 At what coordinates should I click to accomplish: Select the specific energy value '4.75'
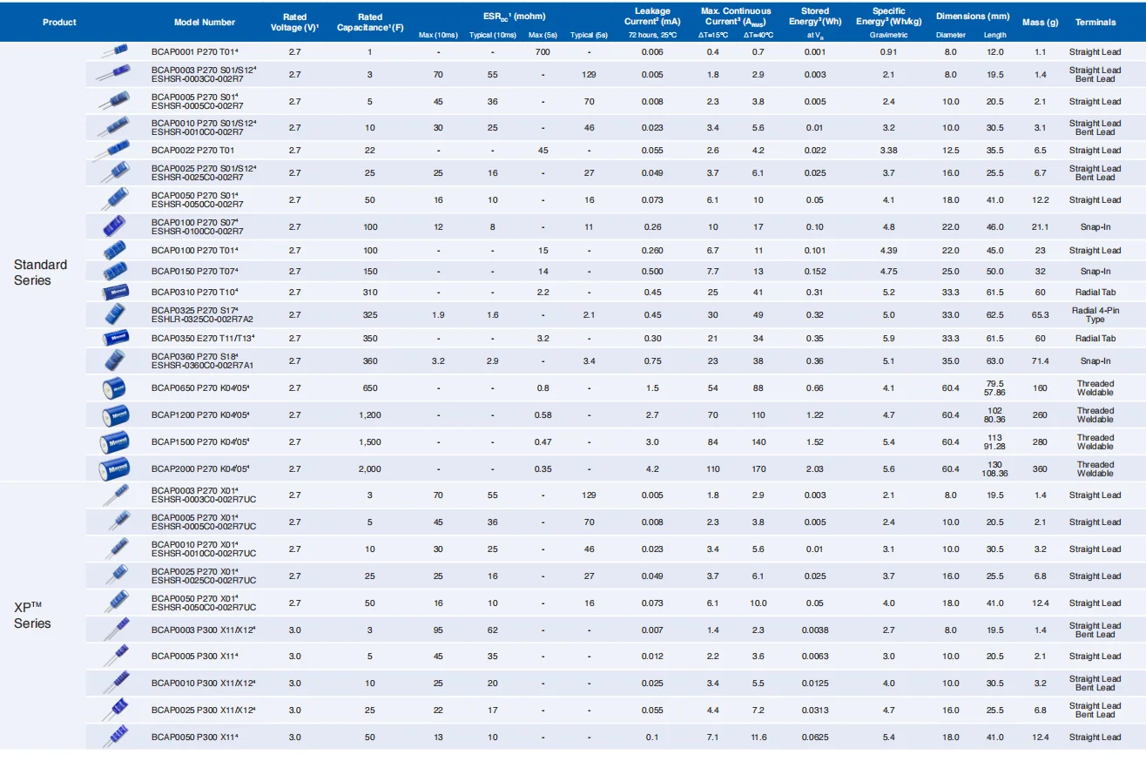click(x=888, y=272)
